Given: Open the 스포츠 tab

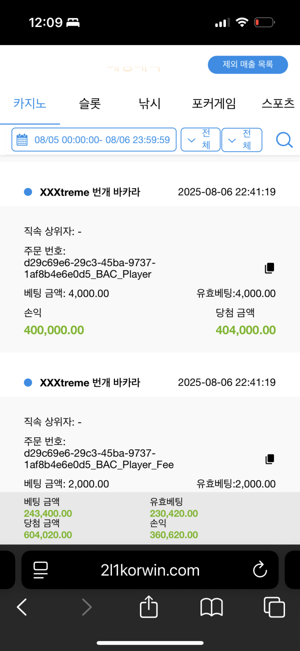Looking at the screenshot, I should click(x=278, y=104).
